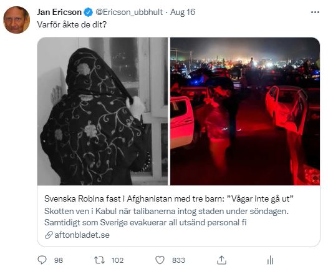Viewport: 328px width, 269px height.
Task: Follow the aftonbladet.se source link
Action: click(82, 235)
